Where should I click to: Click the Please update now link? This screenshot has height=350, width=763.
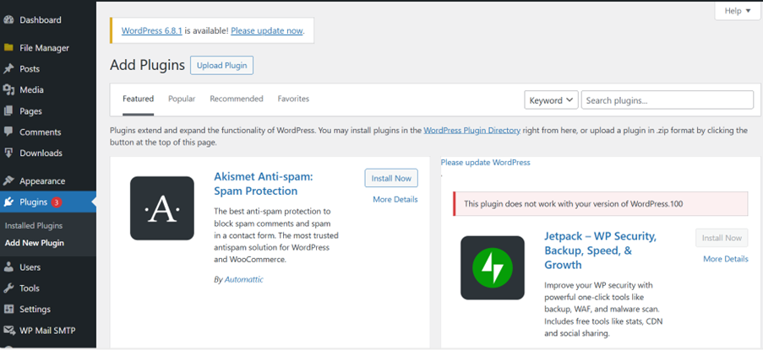click(x=267, y=30)
